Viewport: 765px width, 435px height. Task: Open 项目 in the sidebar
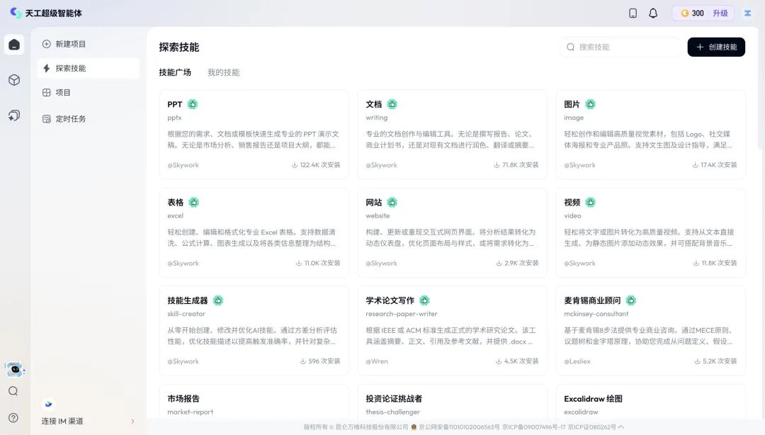[88, 93]
